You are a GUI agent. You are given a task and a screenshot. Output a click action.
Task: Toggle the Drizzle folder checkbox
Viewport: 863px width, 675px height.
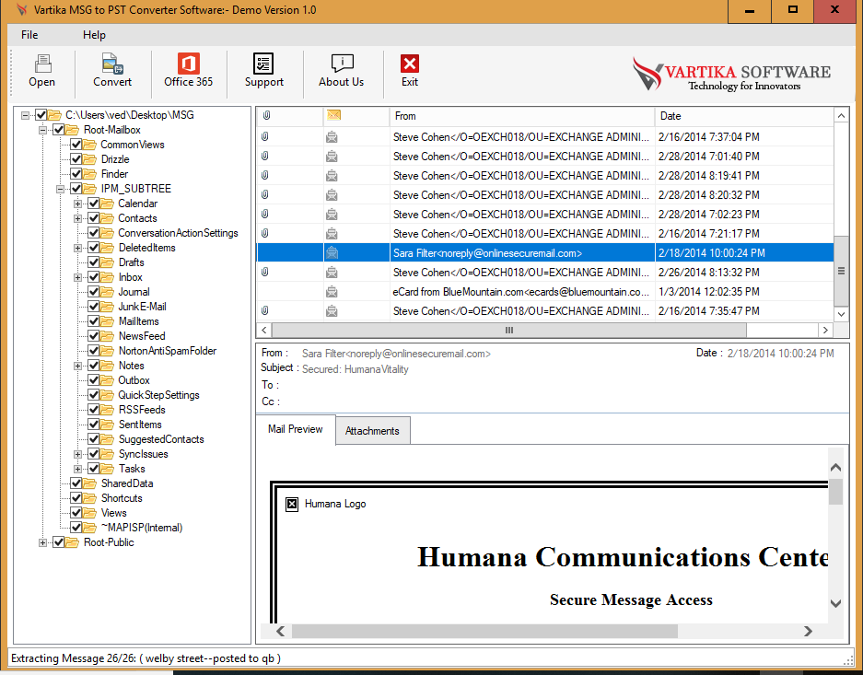click(76, 159)
